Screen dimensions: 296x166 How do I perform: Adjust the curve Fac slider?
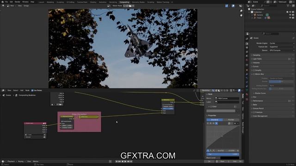(x=223, y=154)
